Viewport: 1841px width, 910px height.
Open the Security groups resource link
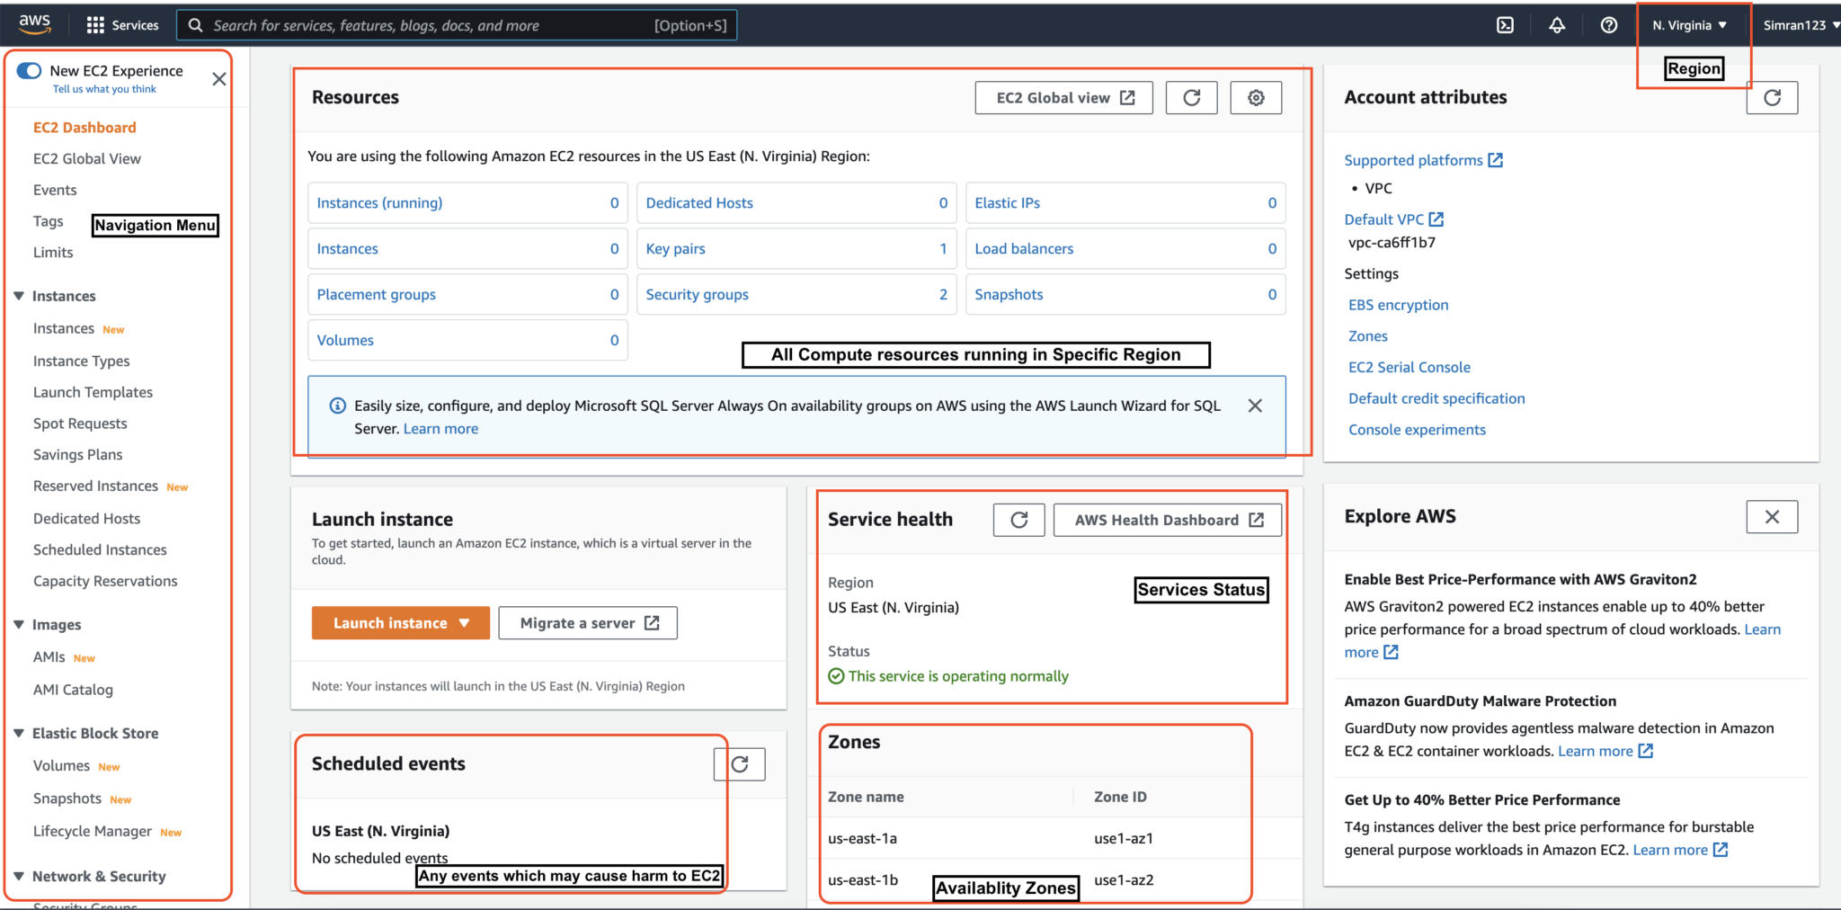point(697,295)
